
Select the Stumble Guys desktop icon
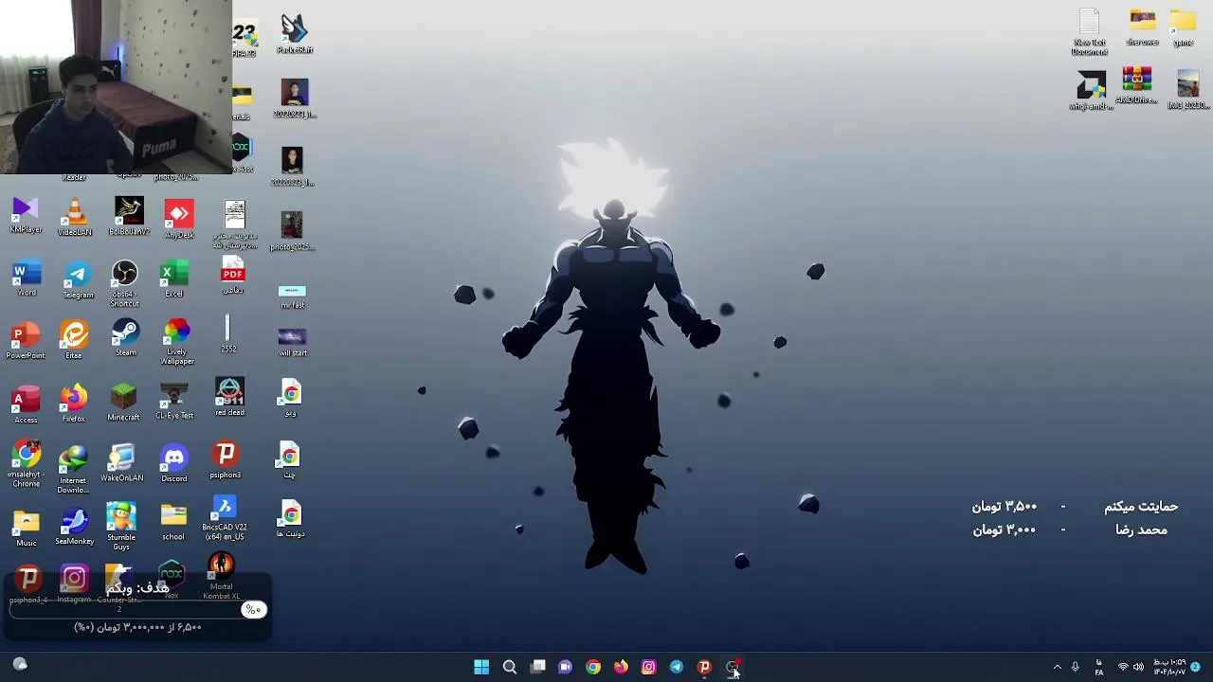coord(121,527)
